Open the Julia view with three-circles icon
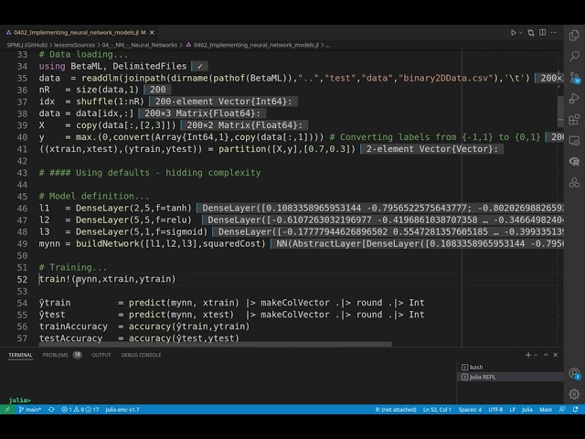 pyautogui.click(x=574, y=183)
